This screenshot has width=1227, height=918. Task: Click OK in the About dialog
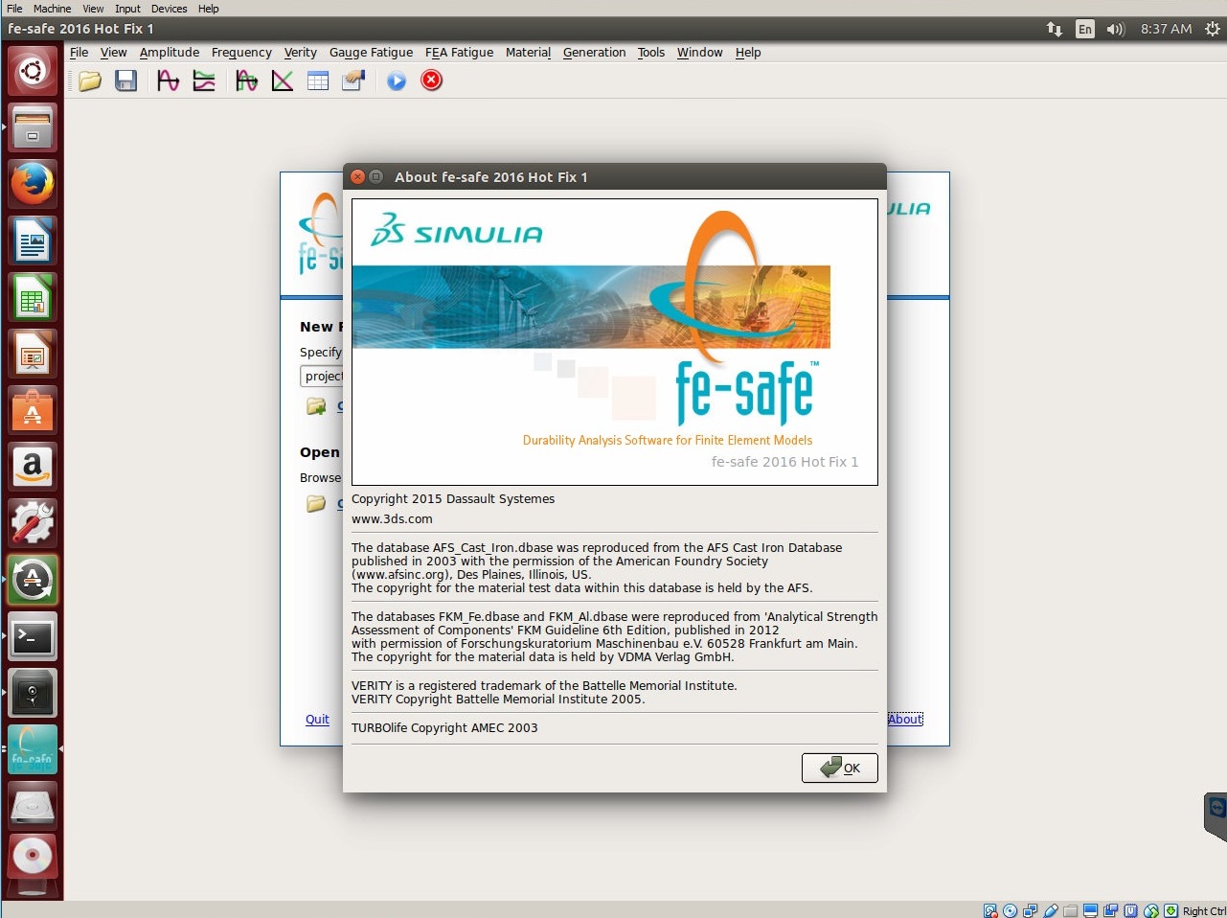(x=839, y=768)
